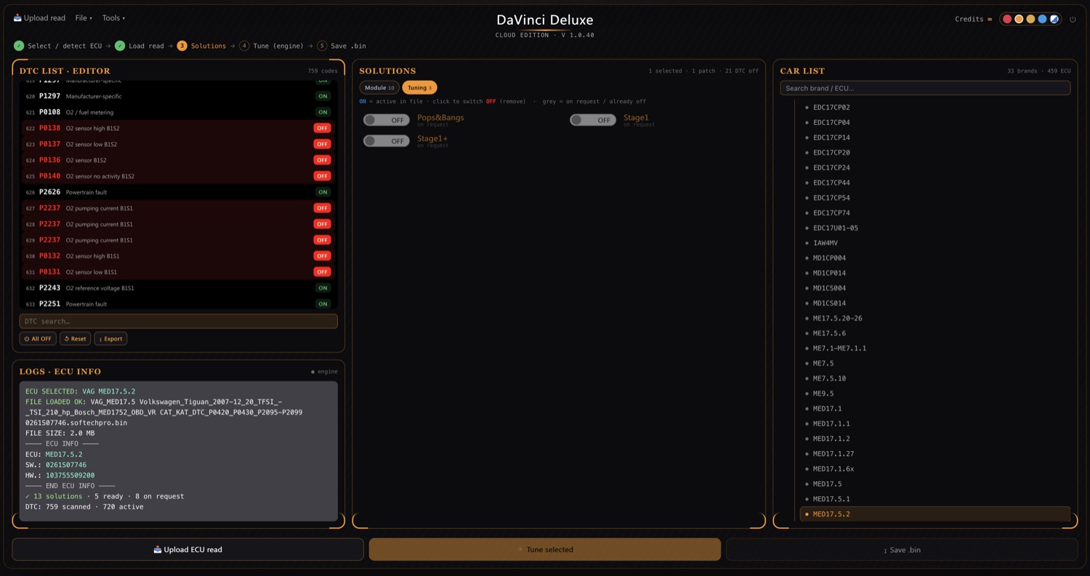The width and height of the screenshot is (1090, 576).
Task: Select EDC17U01-05 in the car list
Action: 935,228
